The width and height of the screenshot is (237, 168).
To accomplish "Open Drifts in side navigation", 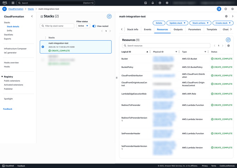I will click(9, 30).
